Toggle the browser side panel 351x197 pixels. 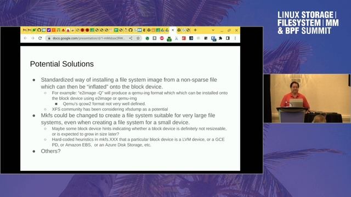228,38
